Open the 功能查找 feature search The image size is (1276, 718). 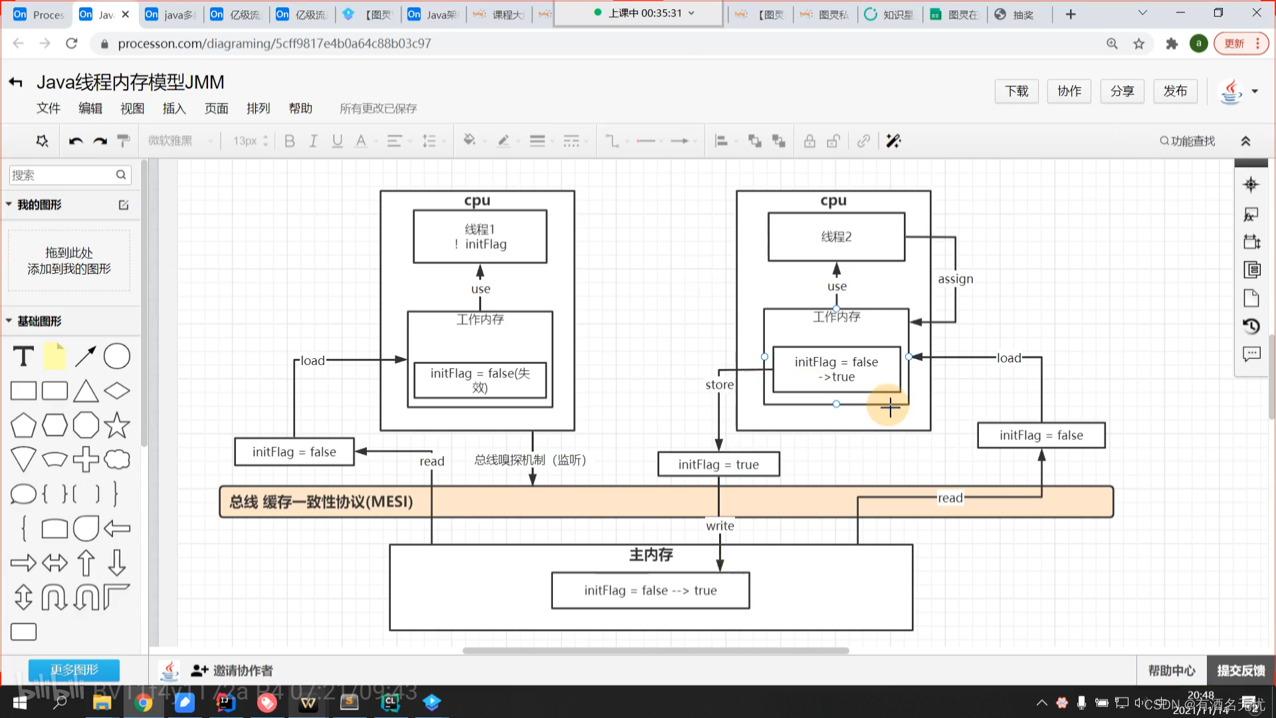[x=1188, y=141]
